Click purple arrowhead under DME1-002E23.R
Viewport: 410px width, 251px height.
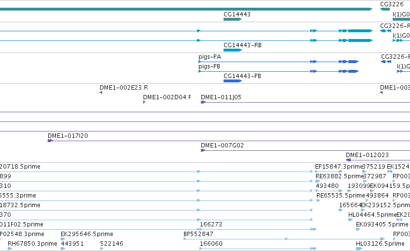pyautogui.click(x=101, y=92)
